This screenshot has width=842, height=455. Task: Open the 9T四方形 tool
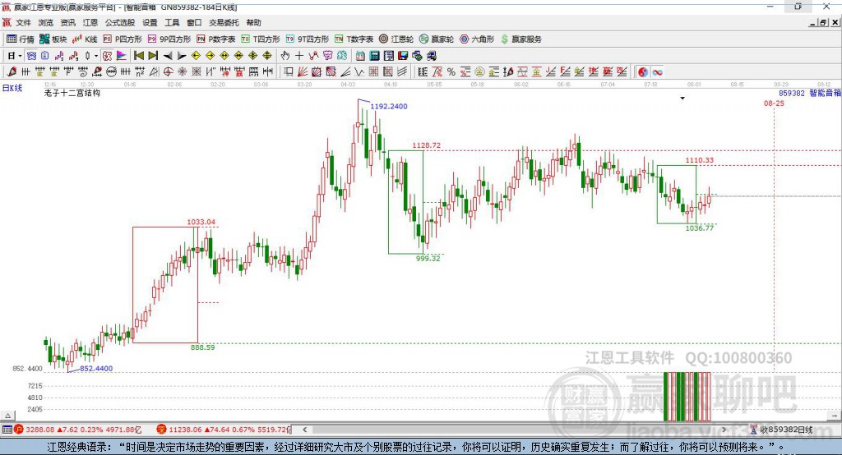(x=308, y=39)
